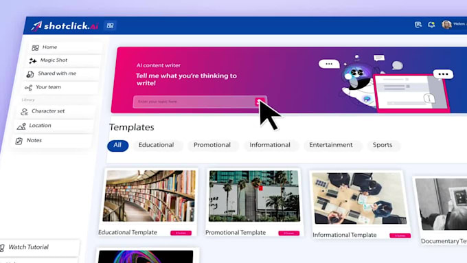This screenshot has height=263, width=467.
Task: Open the grid menu icon beside logo
Action: (110, 25)
